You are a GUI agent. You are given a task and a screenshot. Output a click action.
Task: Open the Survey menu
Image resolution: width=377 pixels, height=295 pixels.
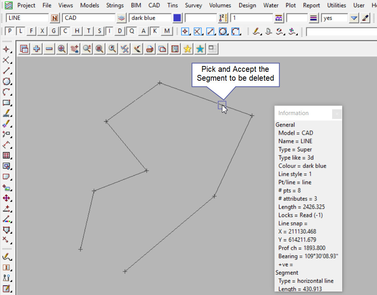coord(193,5)
